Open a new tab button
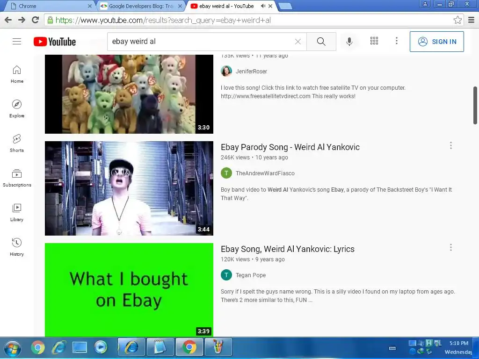 tap(286, 6)
